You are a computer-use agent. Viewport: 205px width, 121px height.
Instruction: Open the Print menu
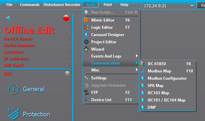pyautogui.click(x=107, y=5)
